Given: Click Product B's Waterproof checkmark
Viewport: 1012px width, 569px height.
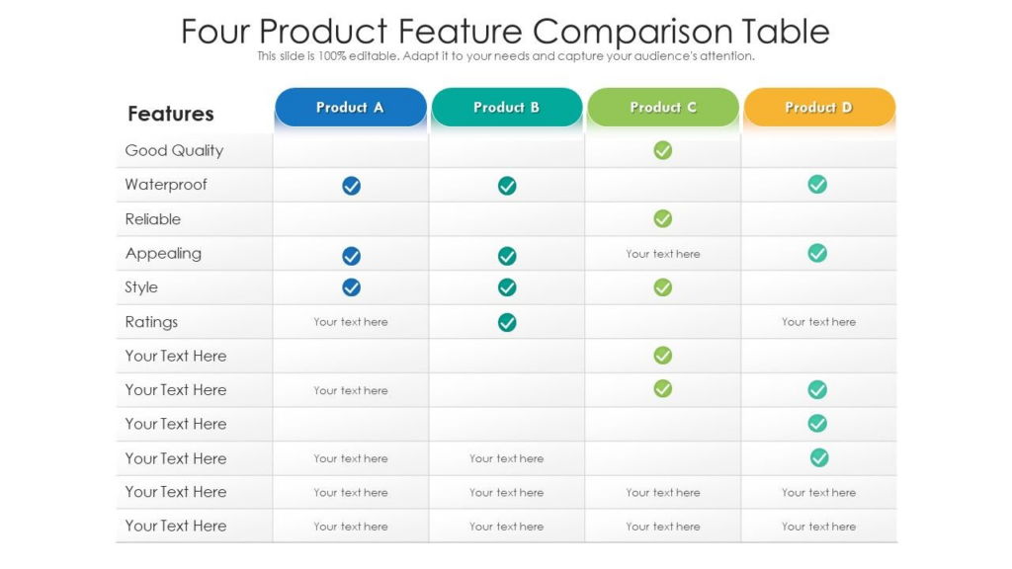Looking at the screenshot, I should (x=507, y=185).
